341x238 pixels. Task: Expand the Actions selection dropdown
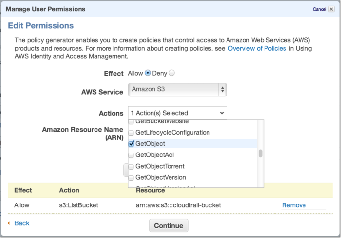[x=177, y=113]
